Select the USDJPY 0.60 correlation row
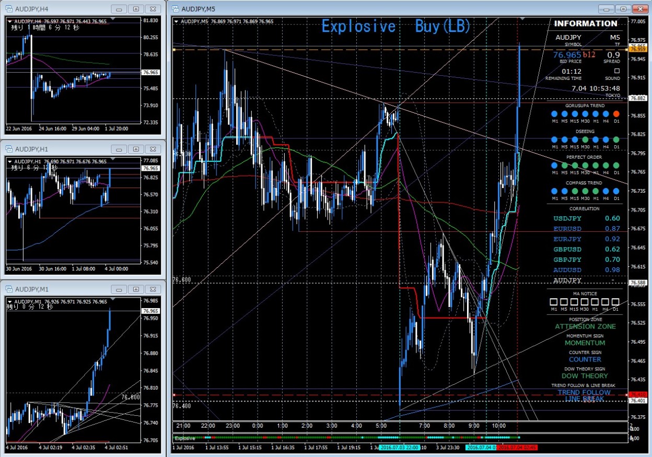The height and width of the screenshot is (457, 652). [x=586, y=218]
